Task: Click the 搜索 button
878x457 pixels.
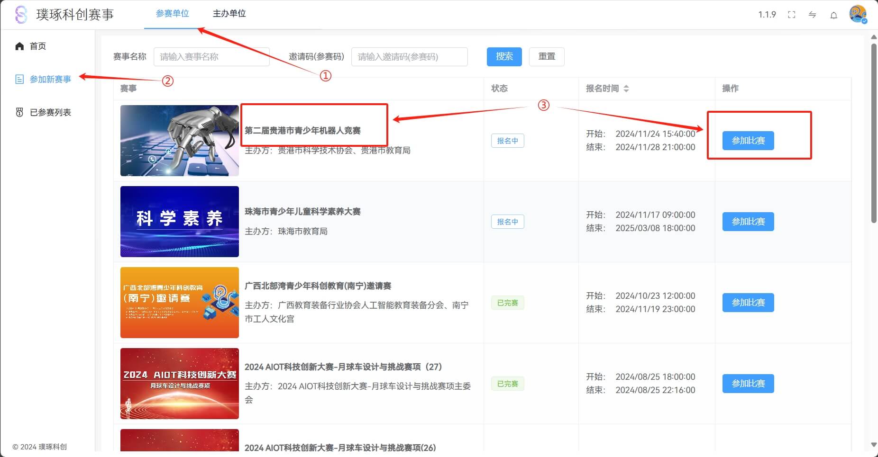Action: point(504,57)
